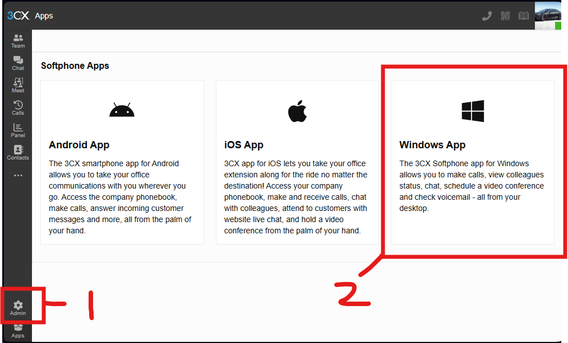The width and height of the screenshot is (568, 343).
Task: Expand the three-dots more menu in sidebar
Action: click(18, 176)
